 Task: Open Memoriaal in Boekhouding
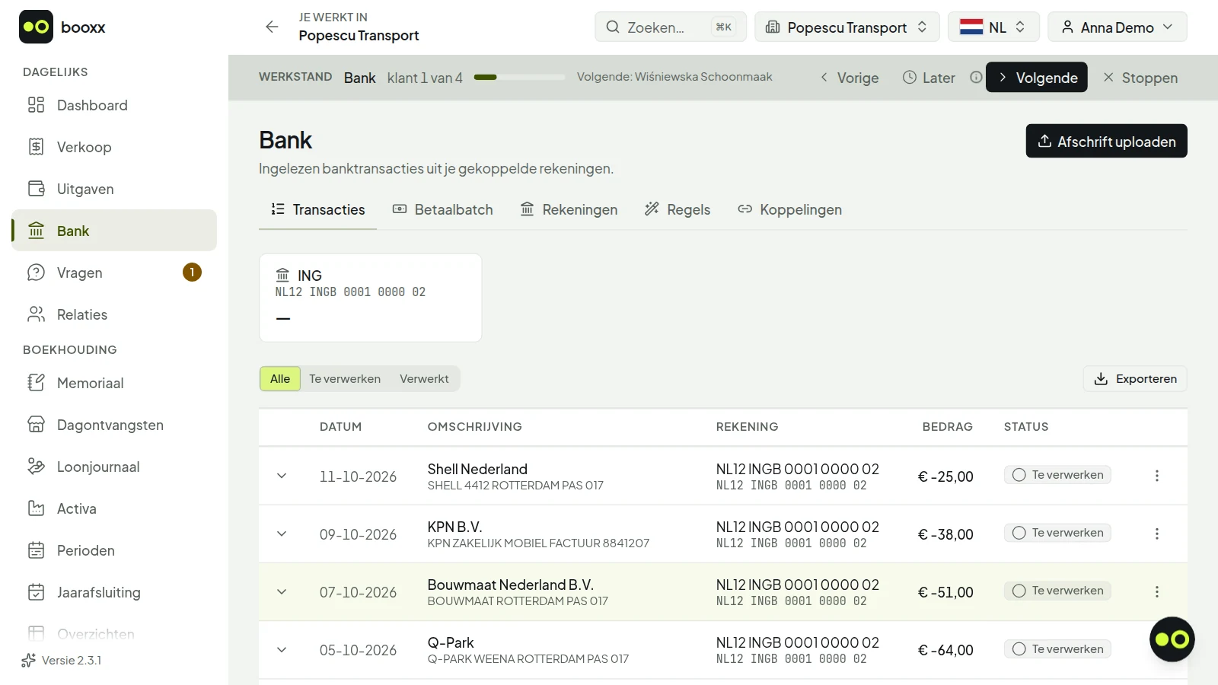(114, 383)
